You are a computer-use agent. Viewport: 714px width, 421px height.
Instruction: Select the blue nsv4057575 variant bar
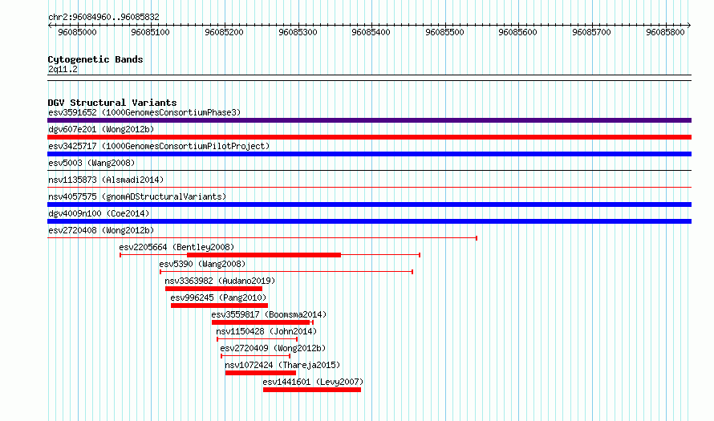tap(369, 204)
